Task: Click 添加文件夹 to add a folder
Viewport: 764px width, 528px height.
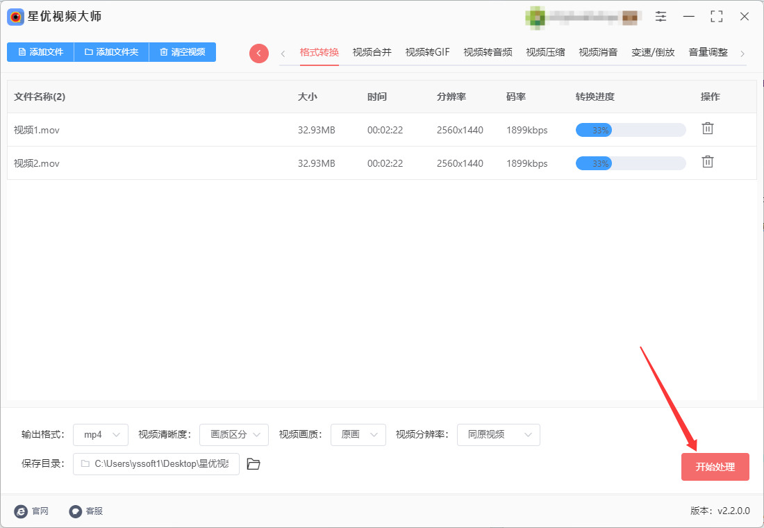Action: point(112,52)
